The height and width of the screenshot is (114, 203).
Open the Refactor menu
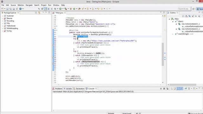click(x=21, y=5)
